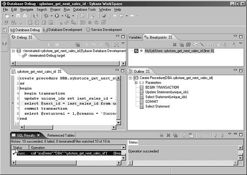Click the database fast-view icon in left sidebar
The width and height of the screenshot is (247, 175).
click(x=5, y=43)
